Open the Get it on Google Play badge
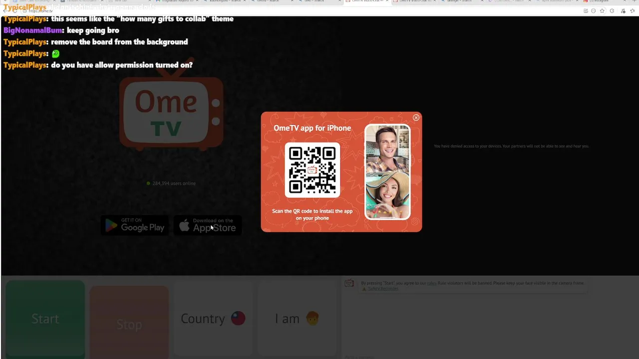639x359 pixels. pos(135,225)
